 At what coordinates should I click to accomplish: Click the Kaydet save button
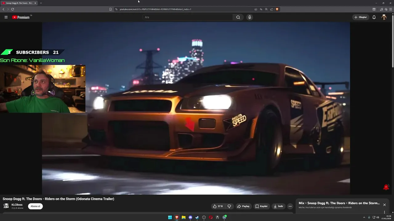tap(261, 206)
